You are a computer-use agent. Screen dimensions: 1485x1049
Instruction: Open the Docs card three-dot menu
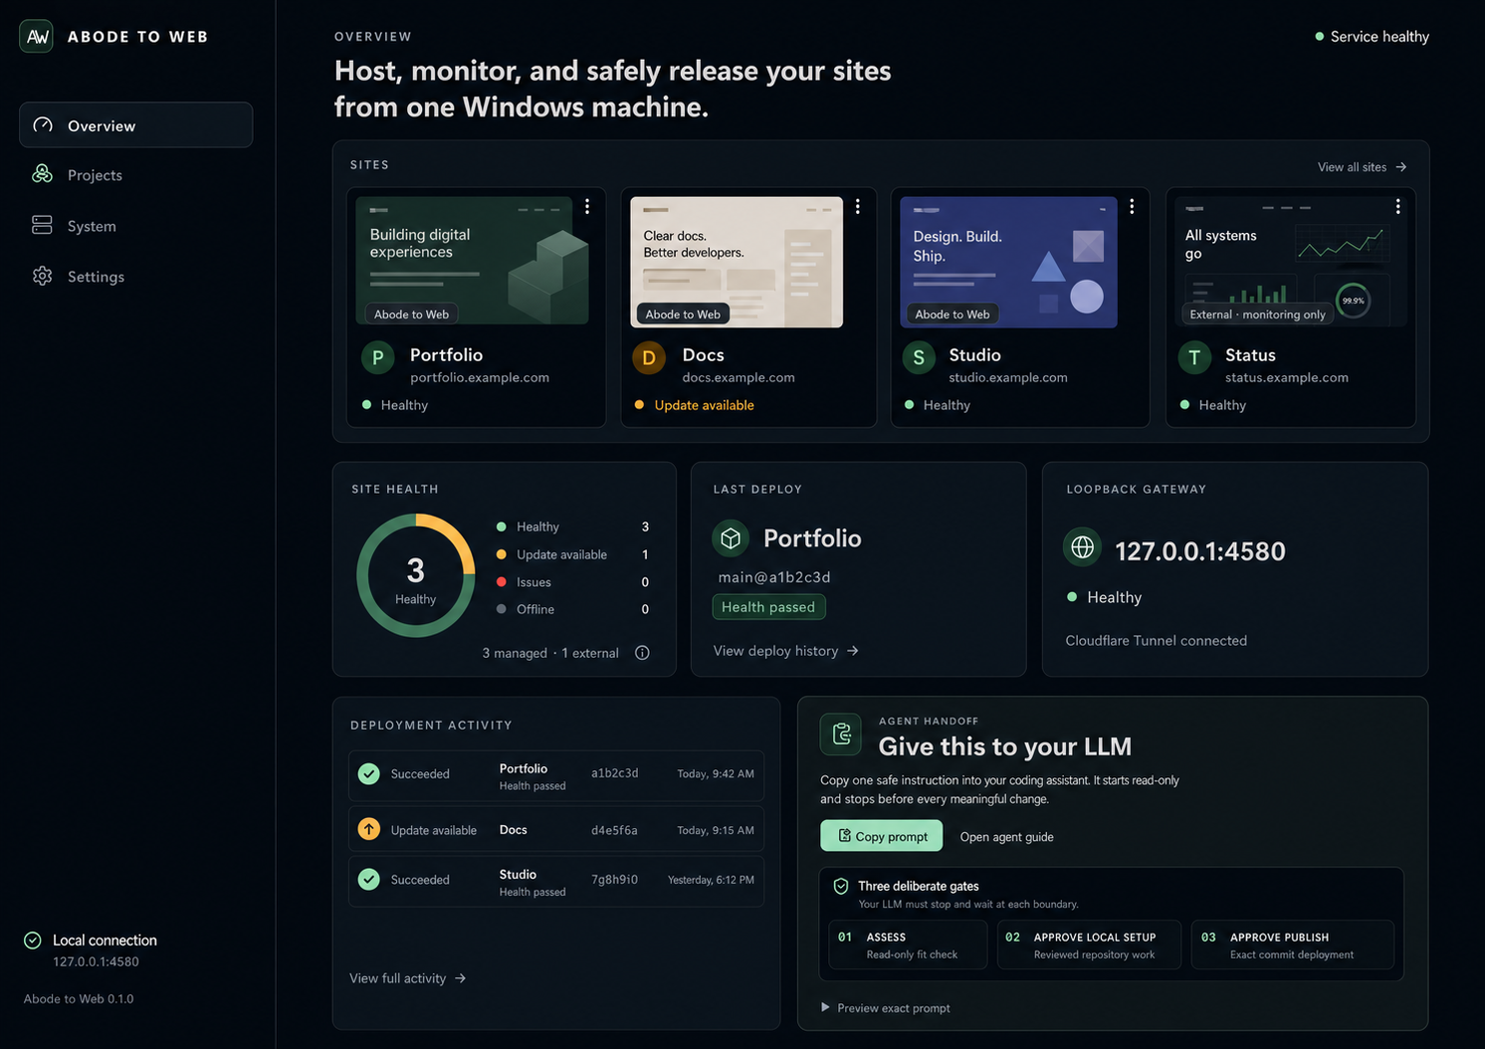(857, 206)
